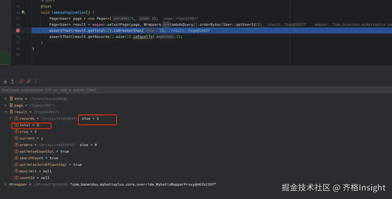Click the field icon beside 'size = 2'
Image resolution: width=392 pixels, height=199 pixels.
16,132
